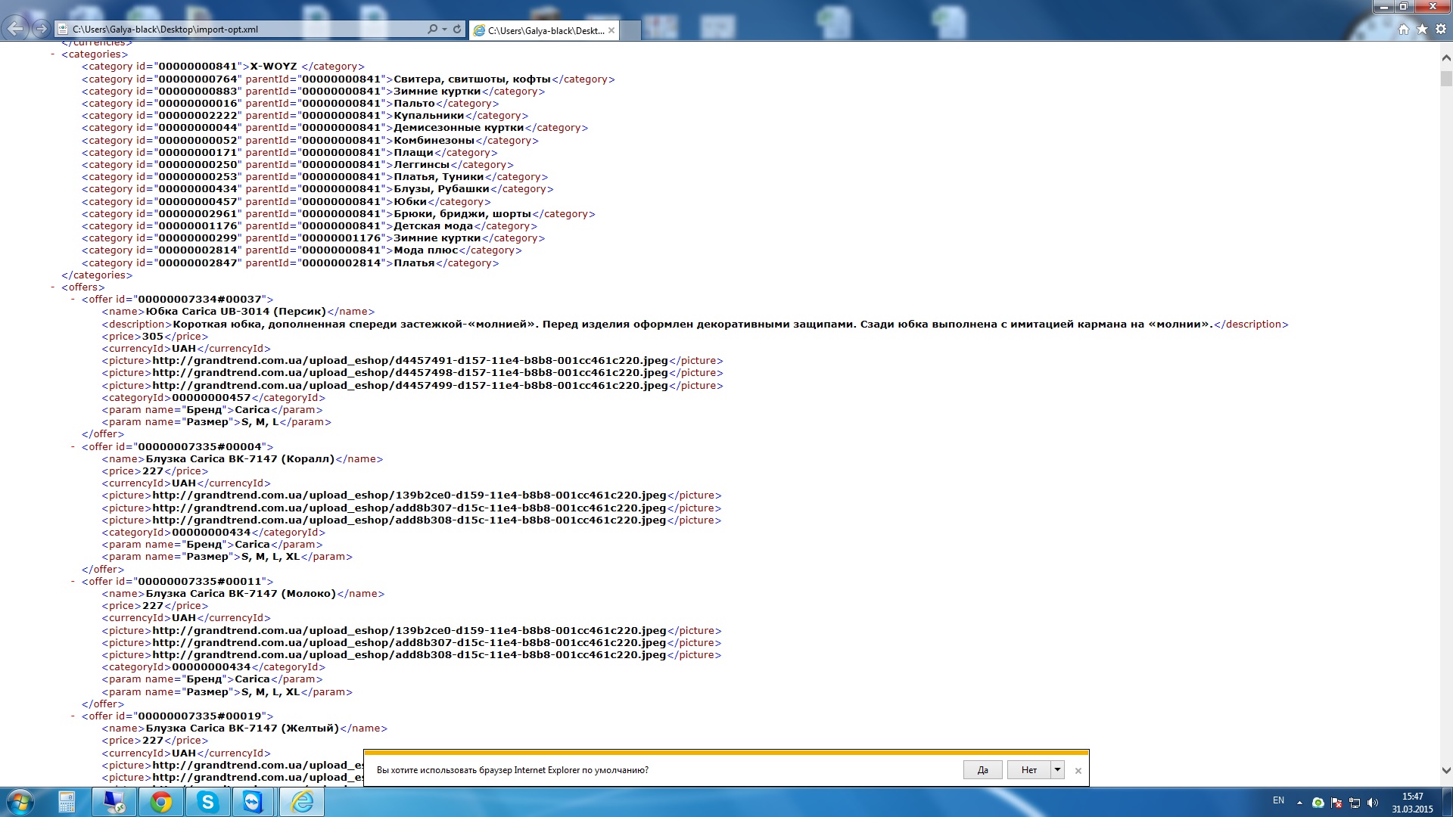1453x817 pixels.
Task: Open the network tray icon
Action: pos(1355,803)
